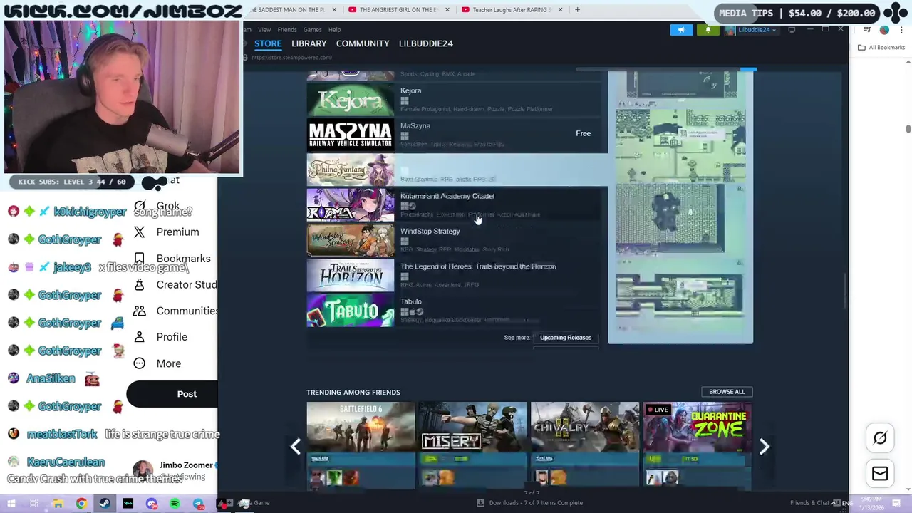This screenshot has width=912, height=513.
Task: Open the All Bookmarks folder in Chrome
Action: tap(881, 48)
